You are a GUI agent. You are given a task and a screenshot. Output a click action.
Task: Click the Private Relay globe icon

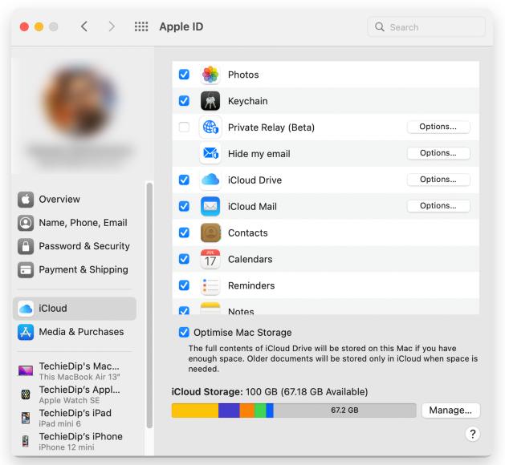pos(210,127)
